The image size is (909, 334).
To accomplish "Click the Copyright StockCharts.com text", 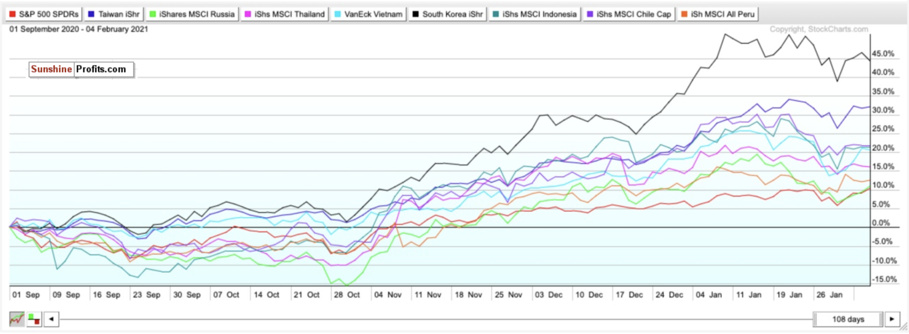I will coord(819,29).
